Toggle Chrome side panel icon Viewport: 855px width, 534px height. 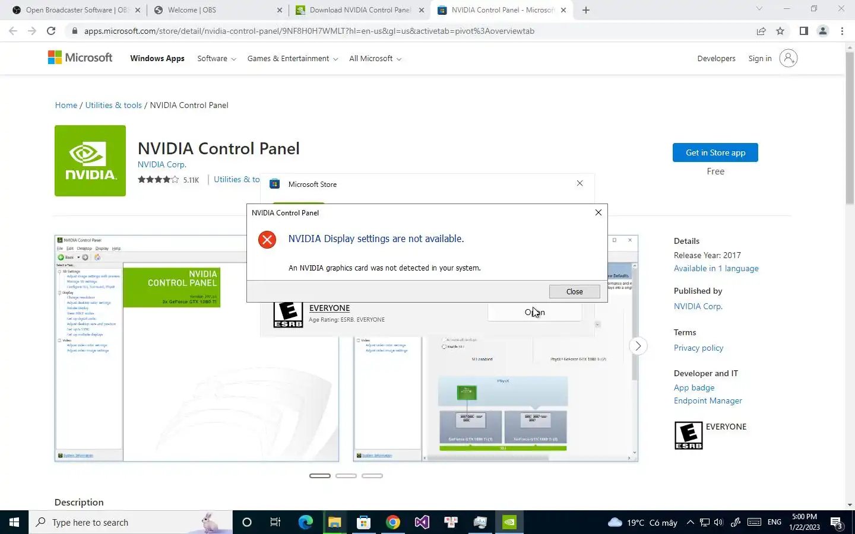[803, 31]
